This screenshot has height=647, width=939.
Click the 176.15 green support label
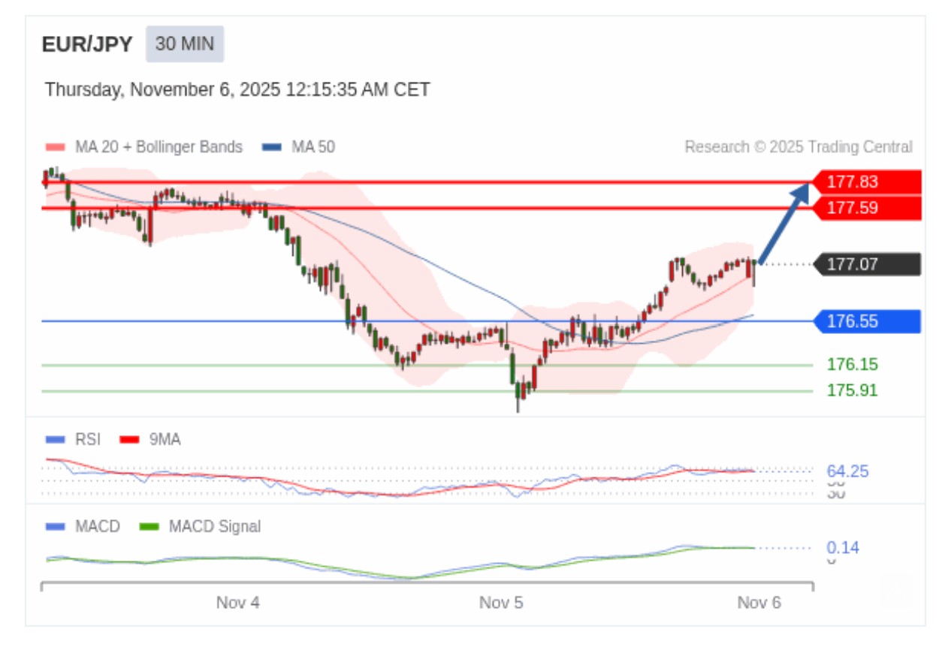pyautogui.click(x=852, y=365)
